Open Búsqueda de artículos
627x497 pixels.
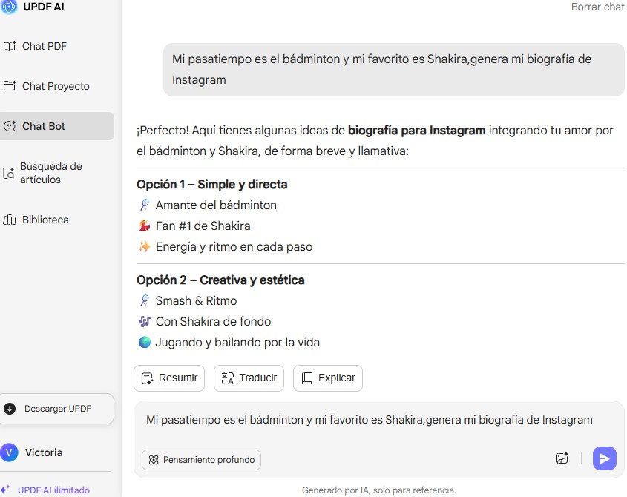(x=43, y=173)
